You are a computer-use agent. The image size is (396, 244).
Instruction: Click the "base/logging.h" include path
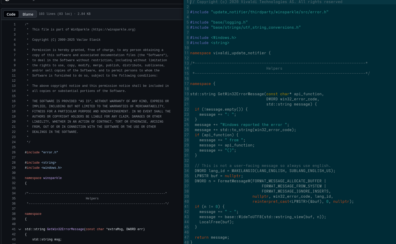[x=229, y=22]
